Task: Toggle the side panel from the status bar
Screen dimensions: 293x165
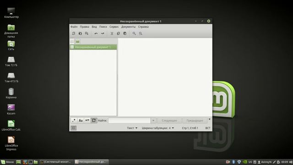Action: (x=73, y=128)
